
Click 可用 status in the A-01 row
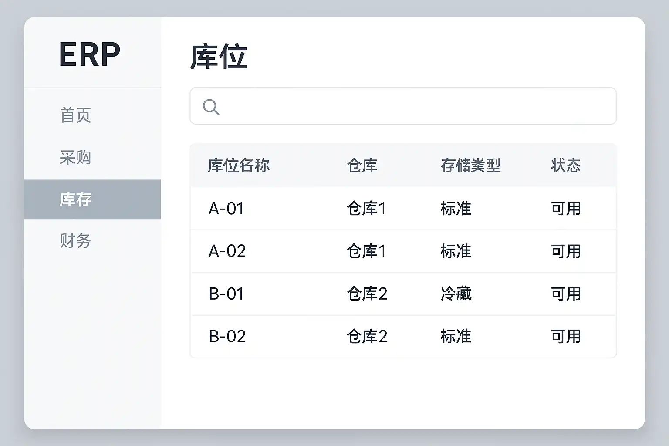(566, 209)
